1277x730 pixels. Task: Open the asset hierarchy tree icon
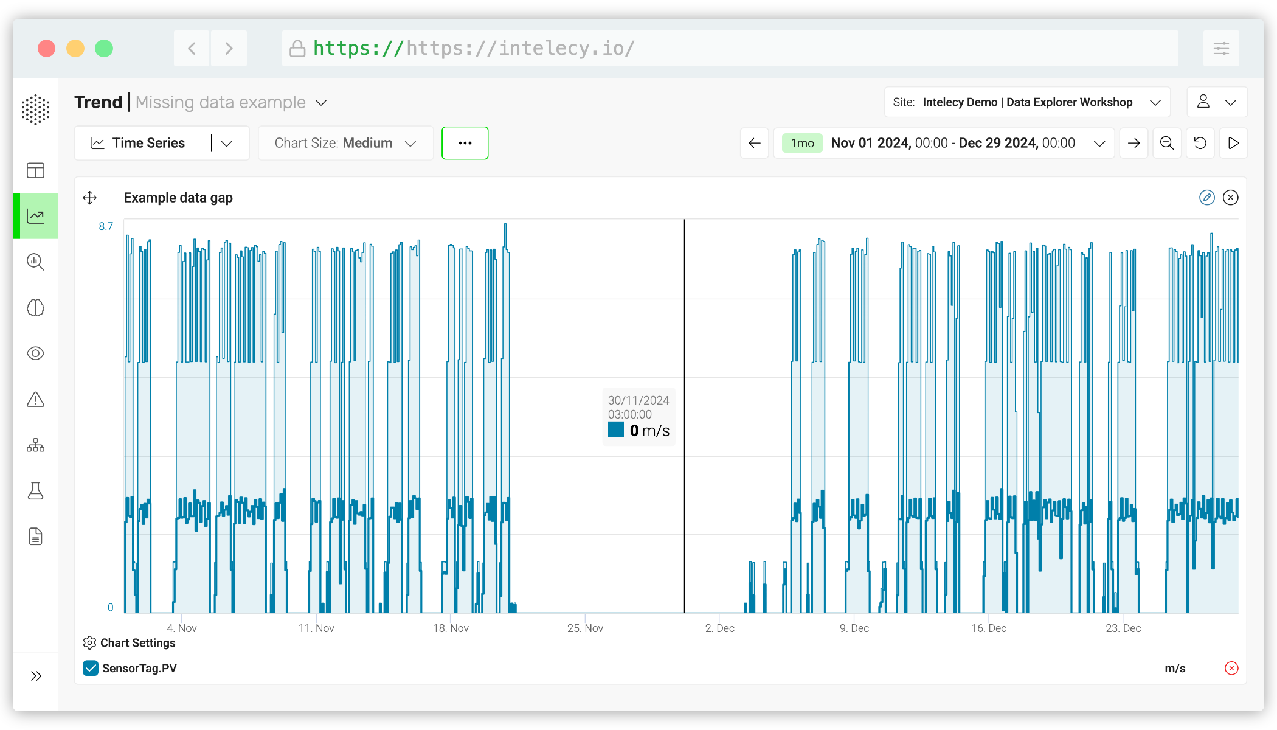click(x=35, y=445)
